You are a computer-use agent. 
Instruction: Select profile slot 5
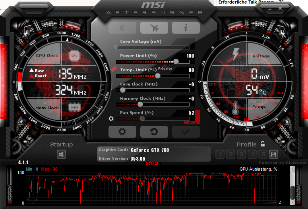(263, 155)
